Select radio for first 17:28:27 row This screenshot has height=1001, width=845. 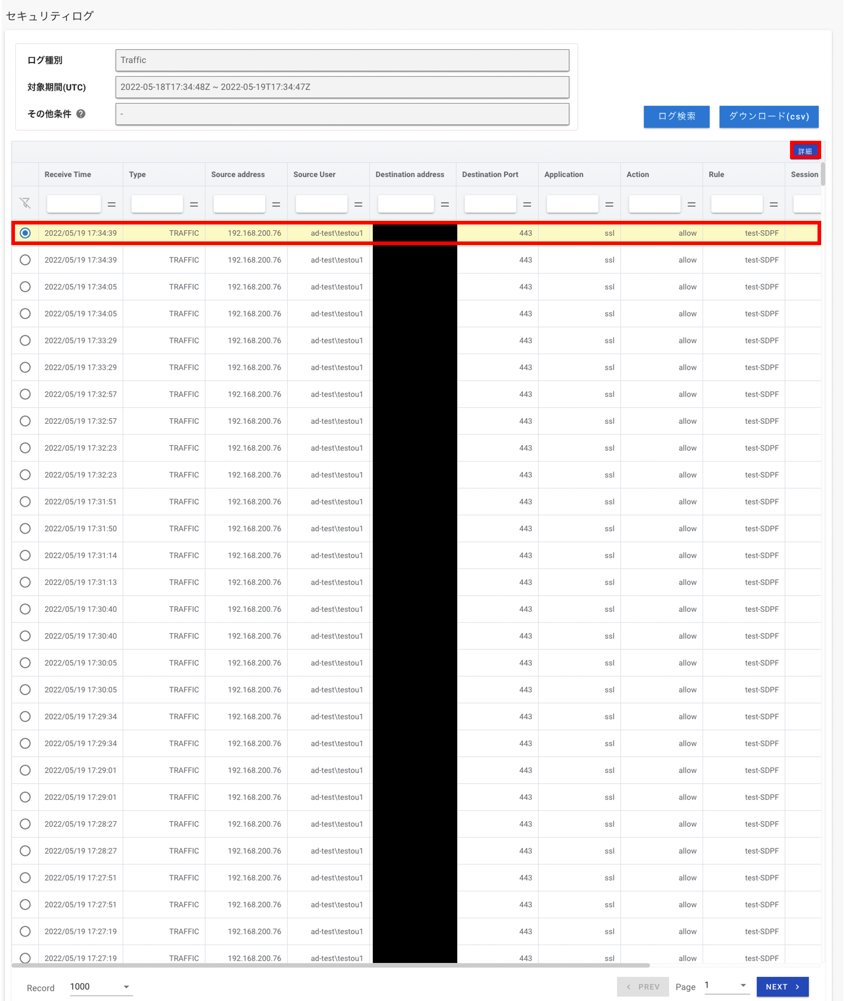[25, 824]
